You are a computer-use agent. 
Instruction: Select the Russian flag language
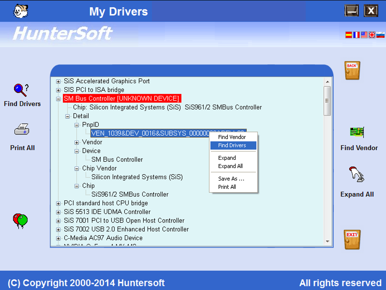coord(380,35)
